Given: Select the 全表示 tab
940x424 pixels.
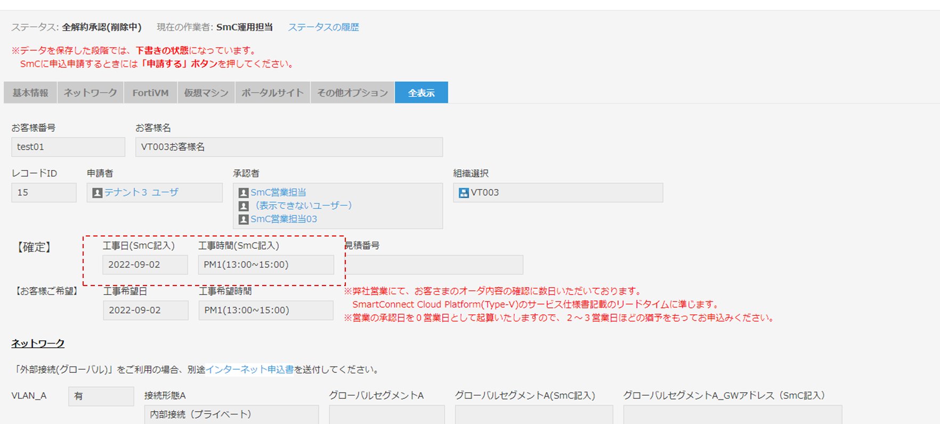Looking at the screenshot, I should 422,93.
